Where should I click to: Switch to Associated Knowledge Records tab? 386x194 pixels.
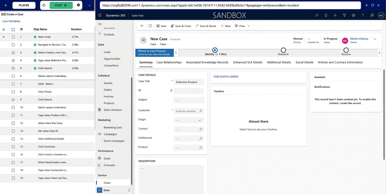coord(207,62)
